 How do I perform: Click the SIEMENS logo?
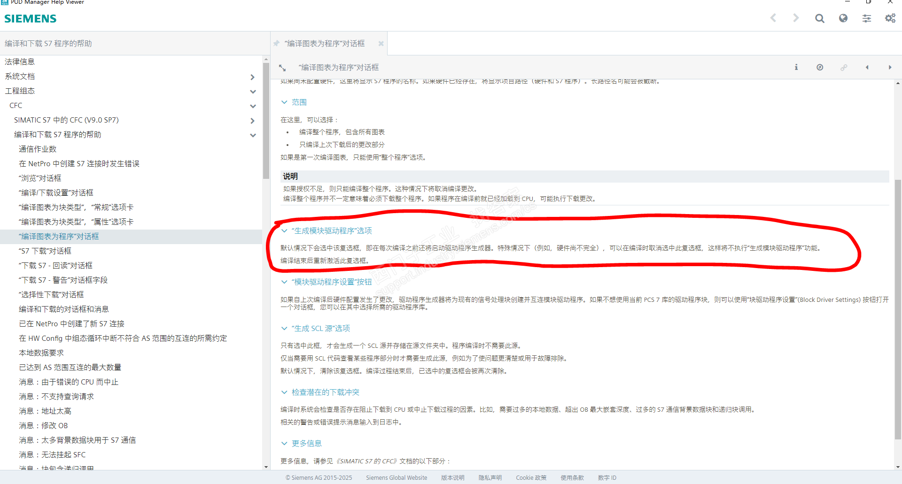click(31, 19)
